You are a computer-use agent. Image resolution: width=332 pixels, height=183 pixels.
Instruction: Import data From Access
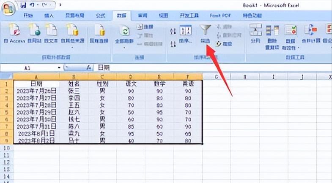[x=14, y=33]
